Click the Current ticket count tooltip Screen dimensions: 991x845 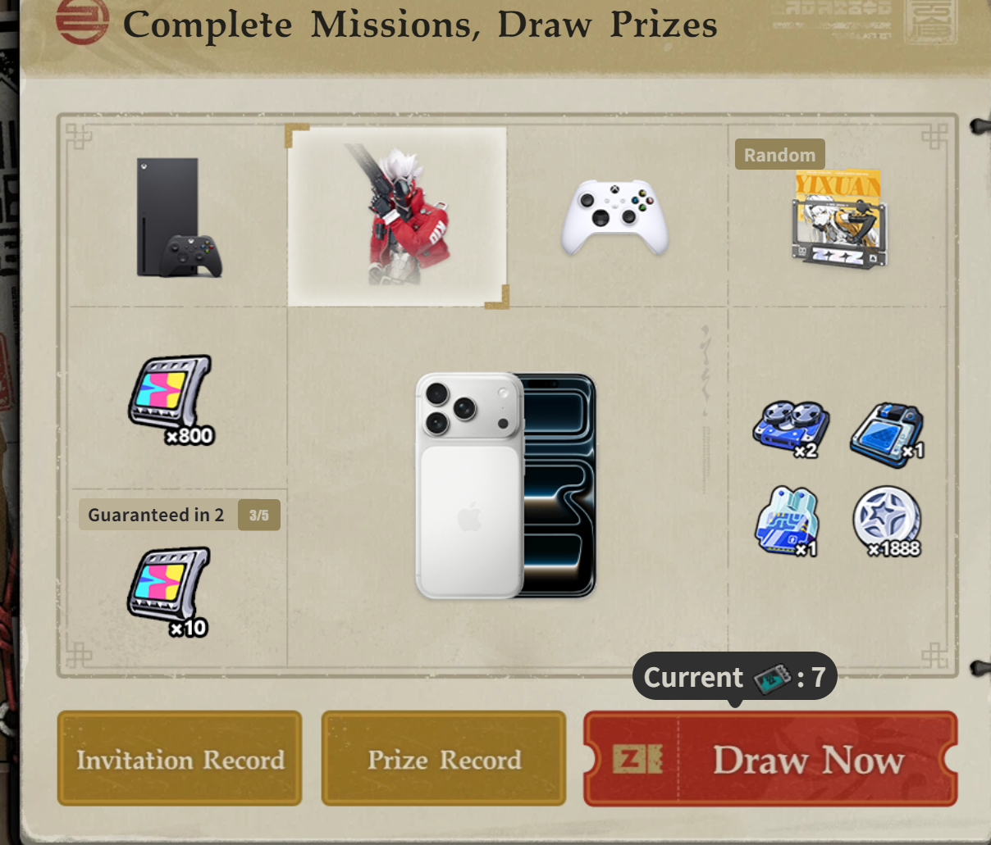734,677
